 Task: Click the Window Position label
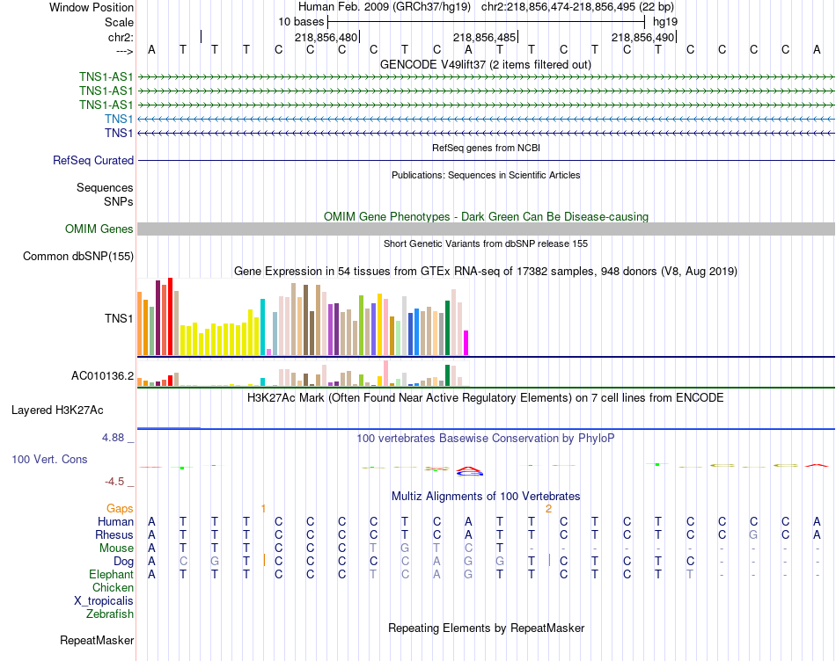click(x=92, y=7)
